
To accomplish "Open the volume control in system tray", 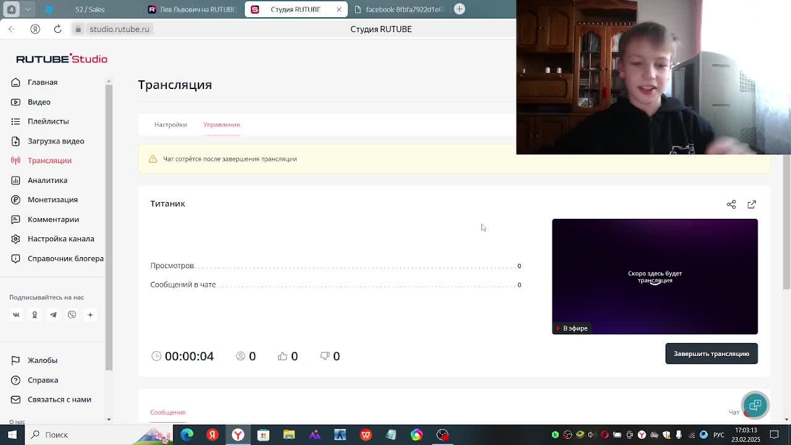I will coord(592,434).
